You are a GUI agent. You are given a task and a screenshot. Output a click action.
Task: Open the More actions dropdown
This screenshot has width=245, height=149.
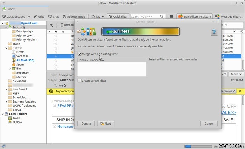coord(236,74)
